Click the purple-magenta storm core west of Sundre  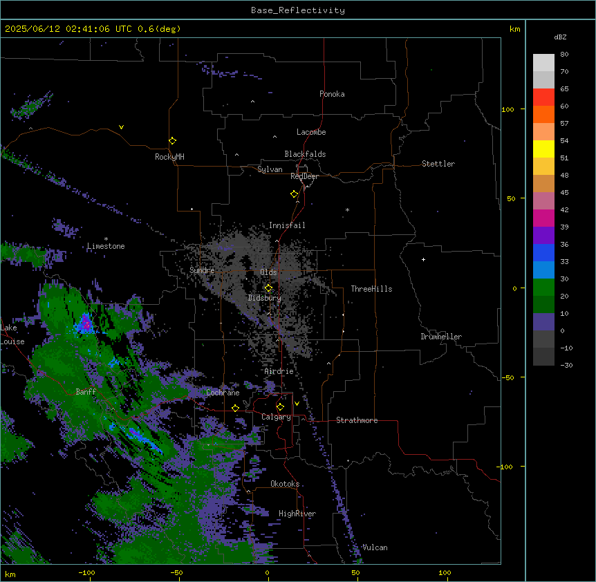(x=86, y=324)
